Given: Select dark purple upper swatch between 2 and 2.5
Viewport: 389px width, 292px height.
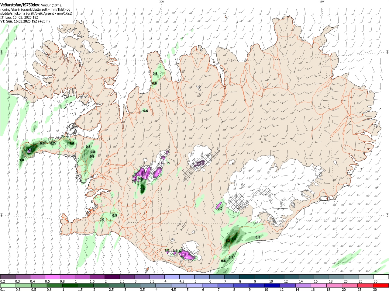Looking at the screenshot, I should (112, 277).
